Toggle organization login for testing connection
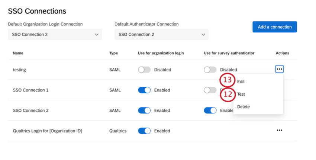The width and height of the screenshot is (316, 160). coord(144,70)
